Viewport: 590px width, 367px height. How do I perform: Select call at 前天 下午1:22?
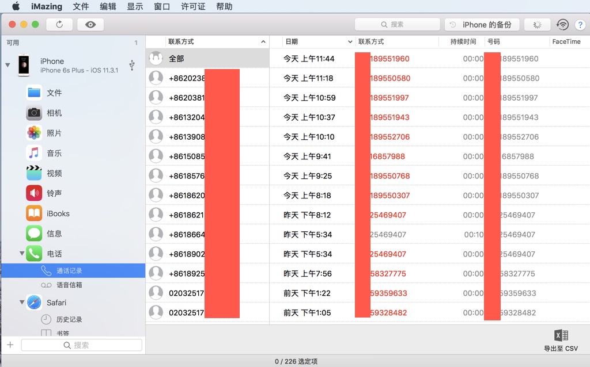(x=430, y=293)
